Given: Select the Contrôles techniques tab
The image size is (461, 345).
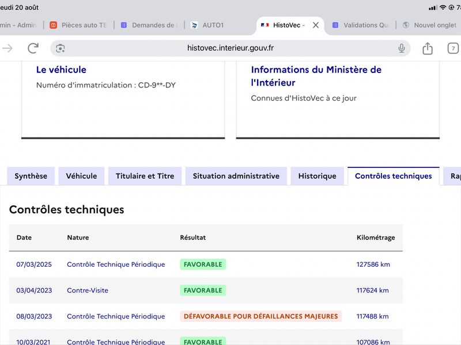Looking at the screenshot, I should click(x=394, y=176).
